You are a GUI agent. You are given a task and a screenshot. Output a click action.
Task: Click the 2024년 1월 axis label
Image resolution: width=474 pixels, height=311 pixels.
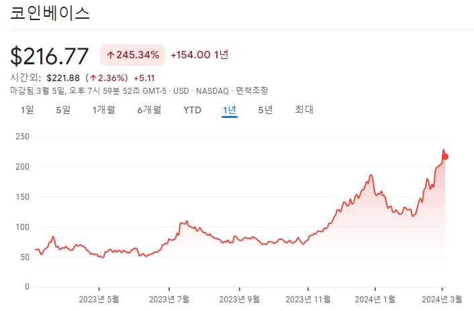[x=375, y=299]
